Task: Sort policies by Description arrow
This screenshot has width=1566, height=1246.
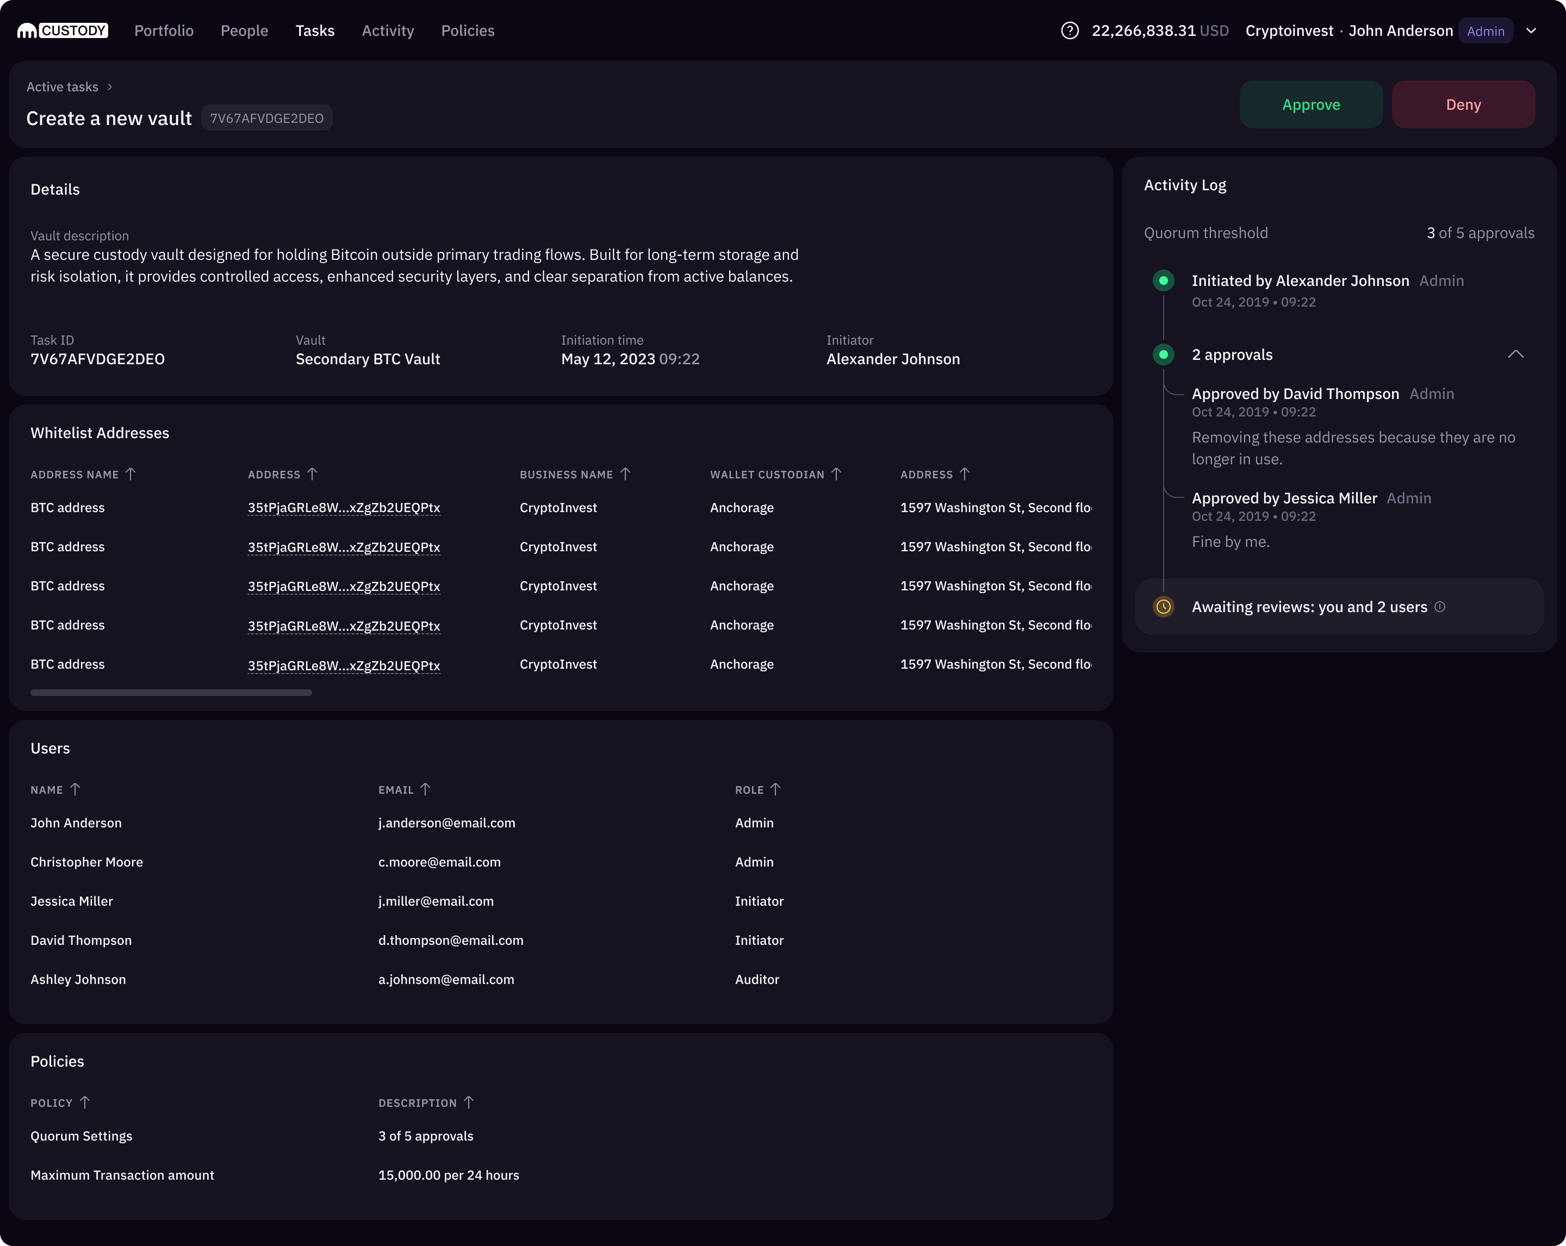Action: pyautogui.click(x=469, y=1102)
